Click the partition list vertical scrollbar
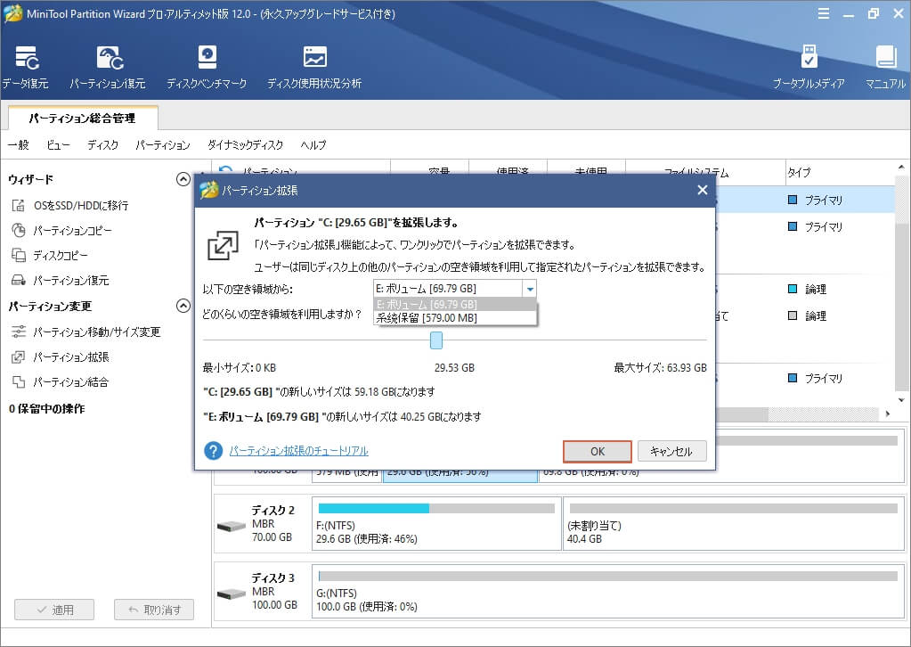Viewport: 911px width, 647px height. 901,283
